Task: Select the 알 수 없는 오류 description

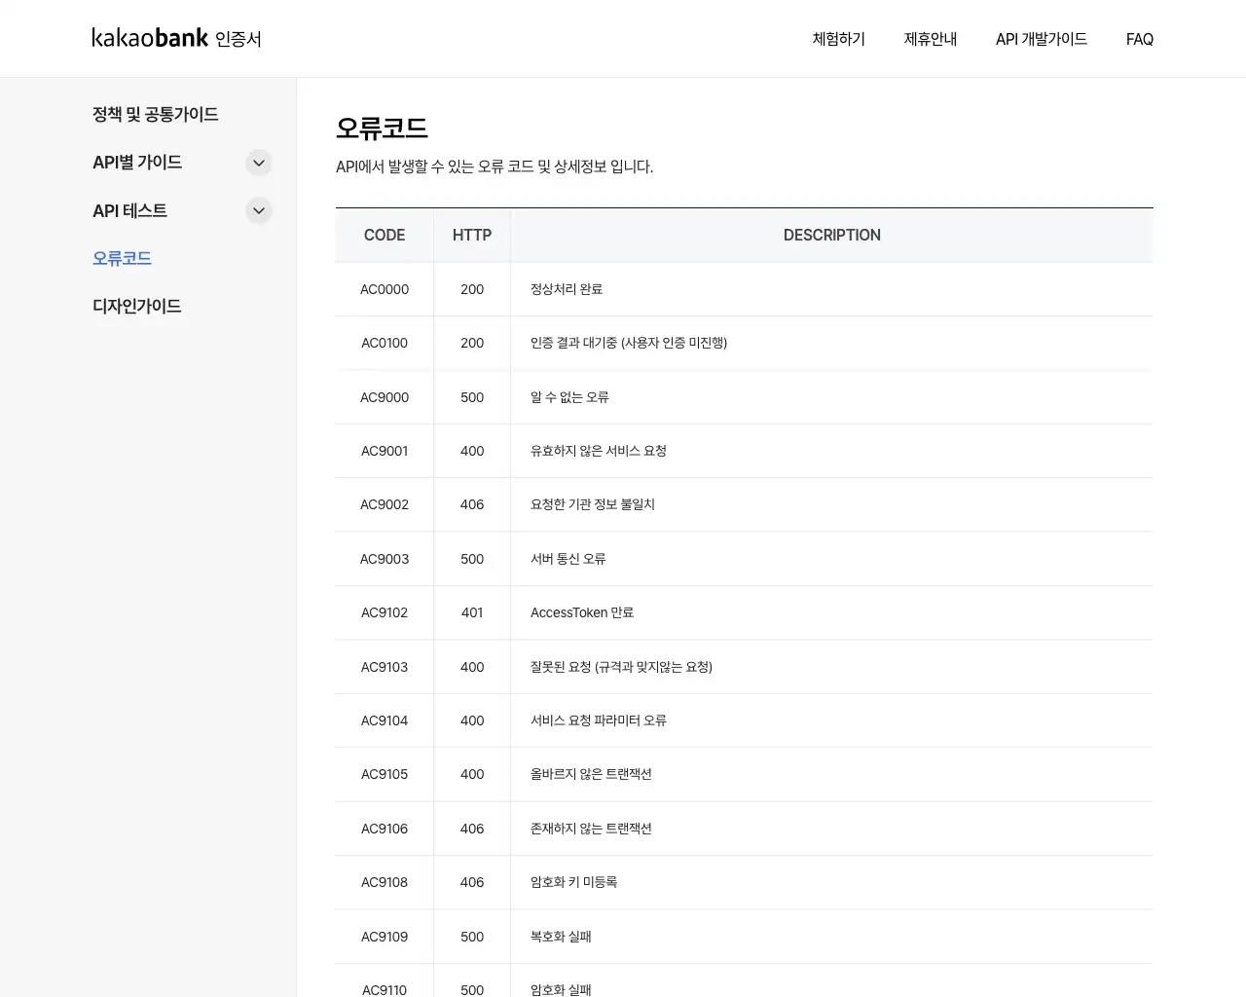Action: tap(569, 397)
